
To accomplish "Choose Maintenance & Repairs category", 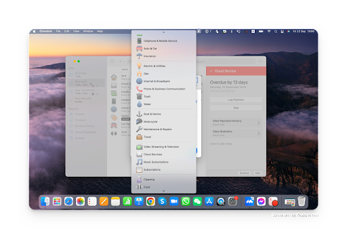I will [164, 129].
